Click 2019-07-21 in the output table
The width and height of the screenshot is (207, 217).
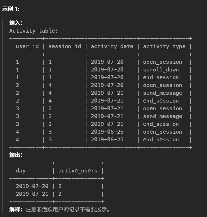tap(32, 194)
